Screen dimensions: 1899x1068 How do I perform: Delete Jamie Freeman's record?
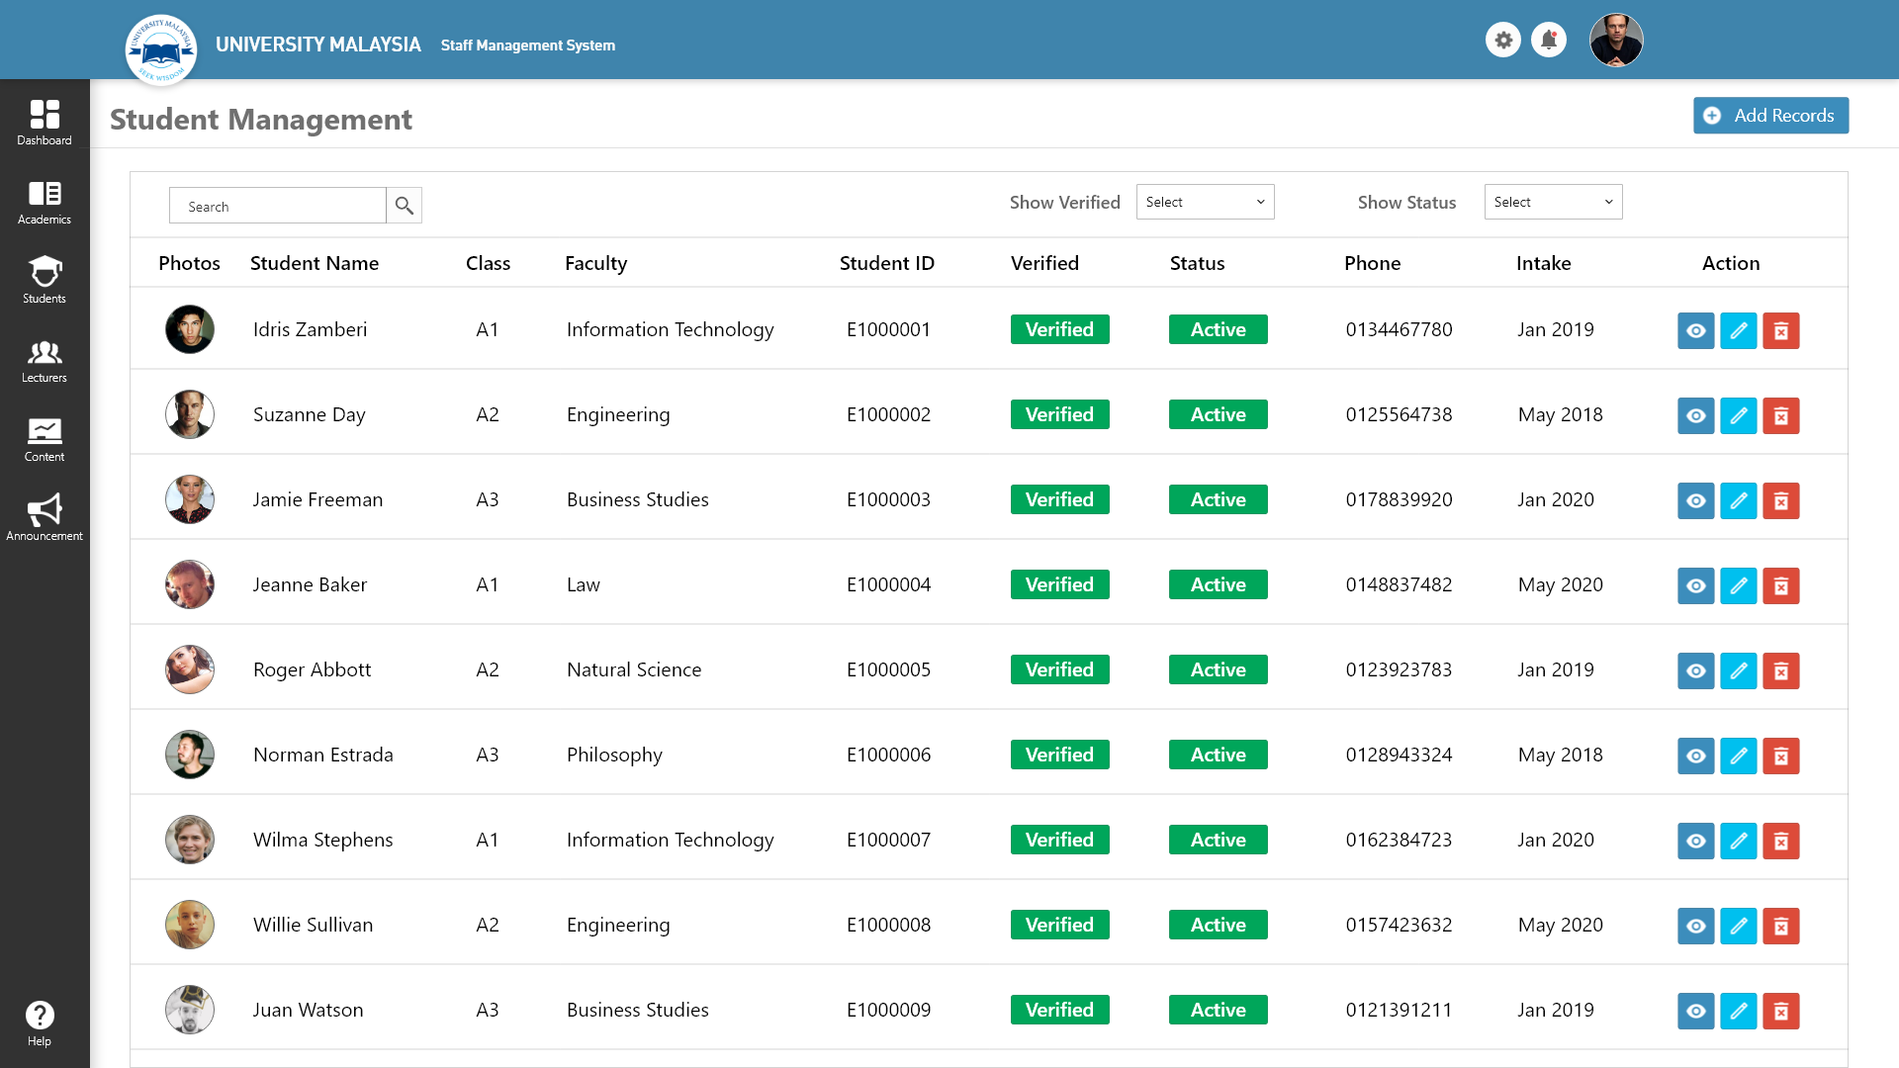click(x=1780, y=500)
